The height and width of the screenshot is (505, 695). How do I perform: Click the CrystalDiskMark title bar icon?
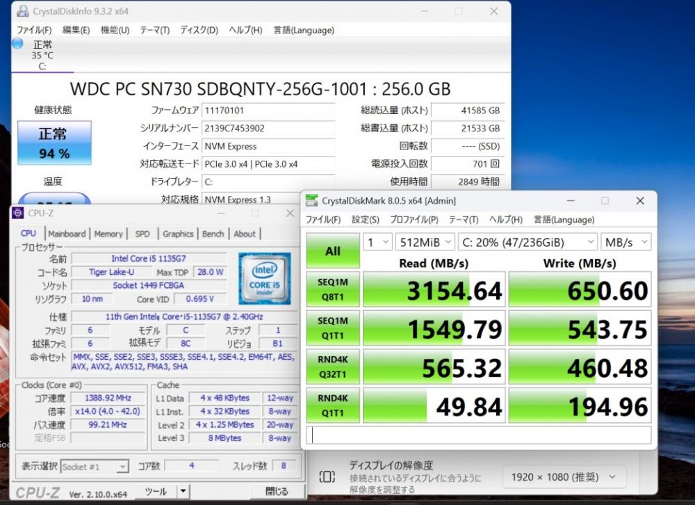tap(311, 200)
